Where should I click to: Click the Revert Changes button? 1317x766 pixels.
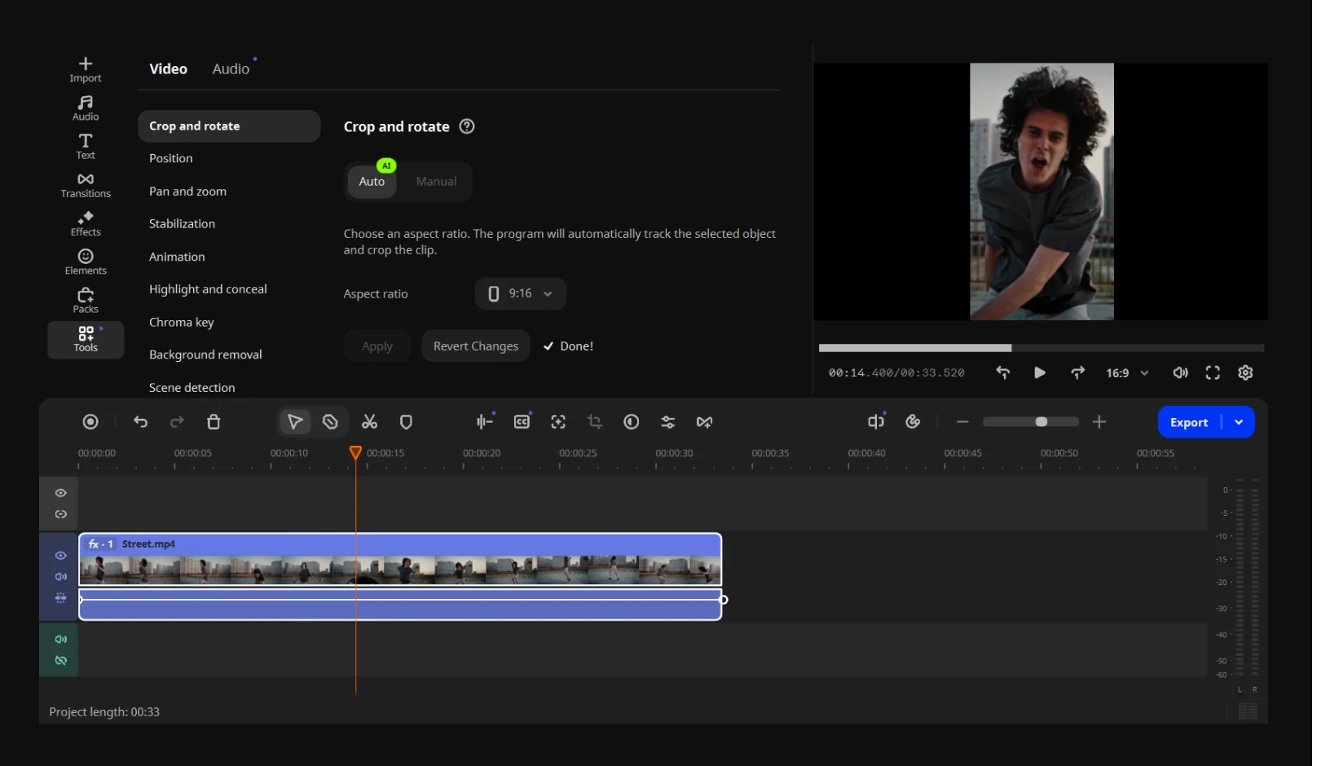click(476, 346)
